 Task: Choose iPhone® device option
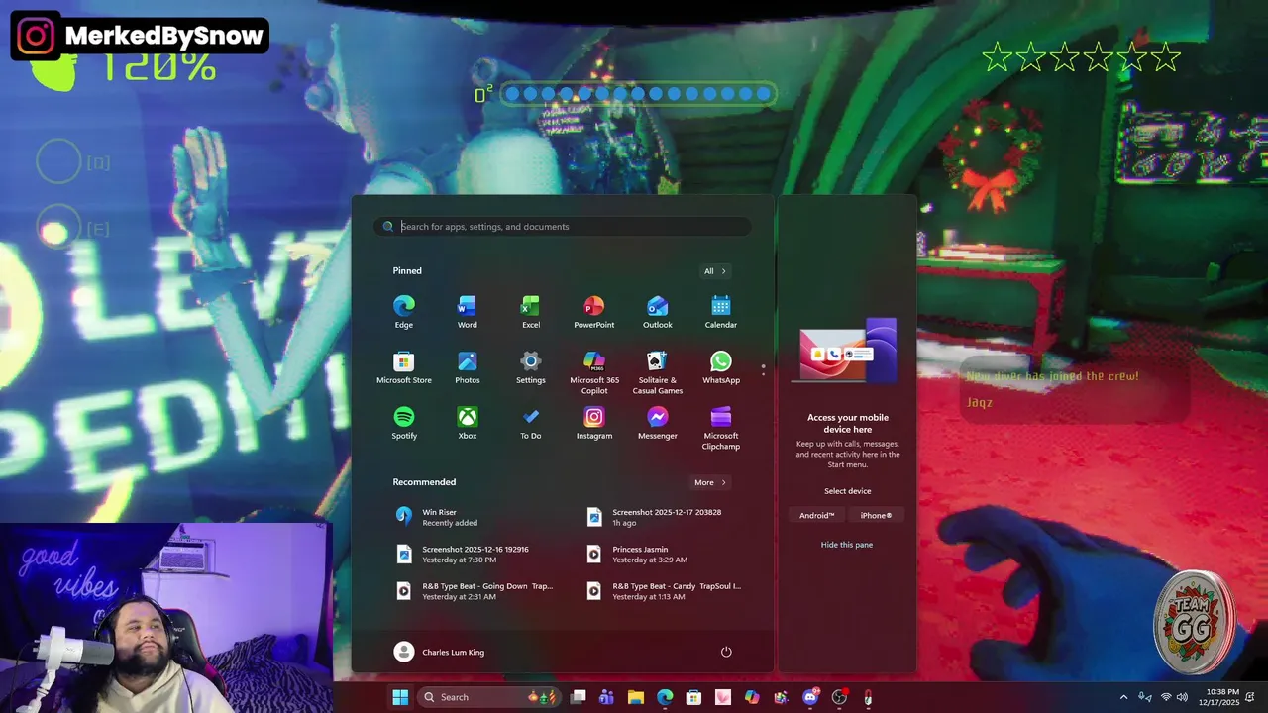pos(876,516)
